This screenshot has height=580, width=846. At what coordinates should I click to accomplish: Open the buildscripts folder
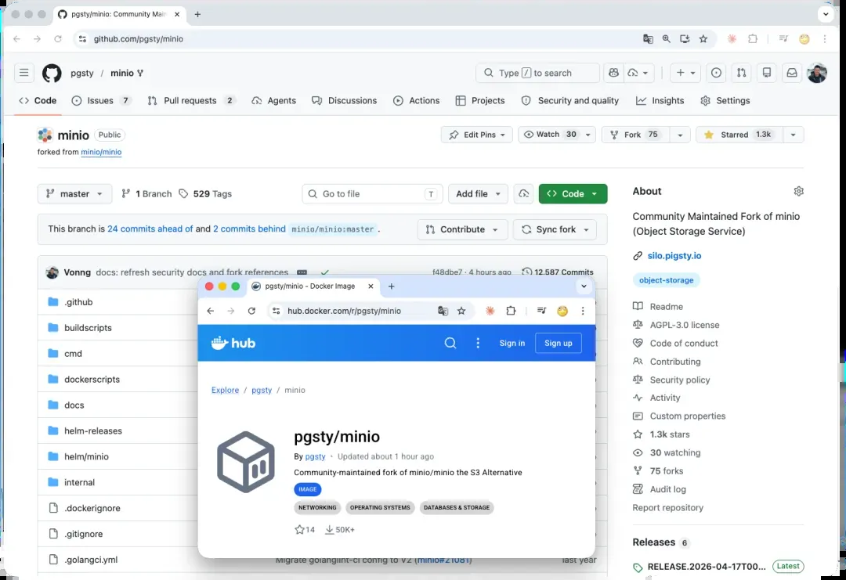coord(88,328)
